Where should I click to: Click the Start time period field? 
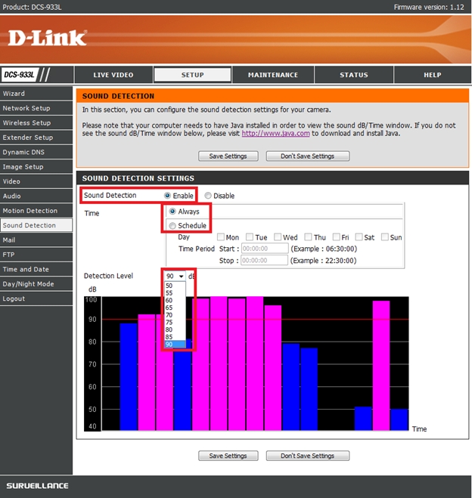coord(264,249)
